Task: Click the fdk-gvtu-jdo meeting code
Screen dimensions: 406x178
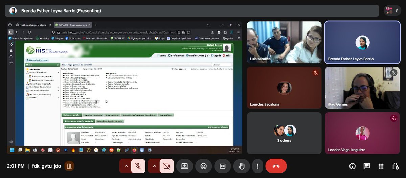Action: pyautogui.click(x=46, y=166)
